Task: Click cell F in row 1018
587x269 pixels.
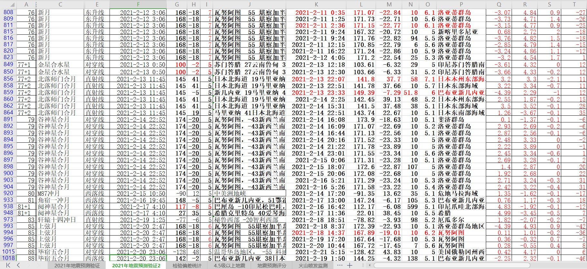Action: click(x=138, y=258)
